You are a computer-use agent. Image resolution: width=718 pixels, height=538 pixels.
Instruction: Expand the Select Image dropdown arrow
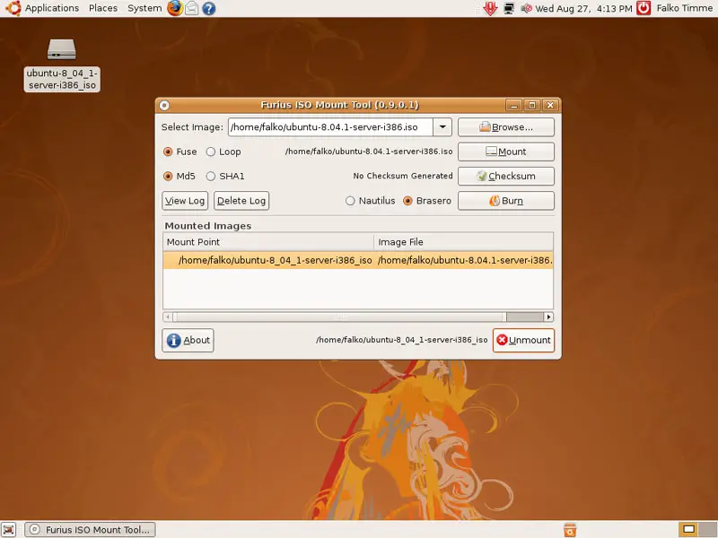[x=442, y=127]
